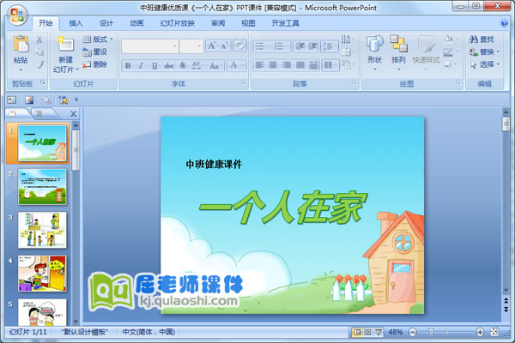Click the Clear Formatting icon
Screen dimensions: 515x343
[239, 45]
